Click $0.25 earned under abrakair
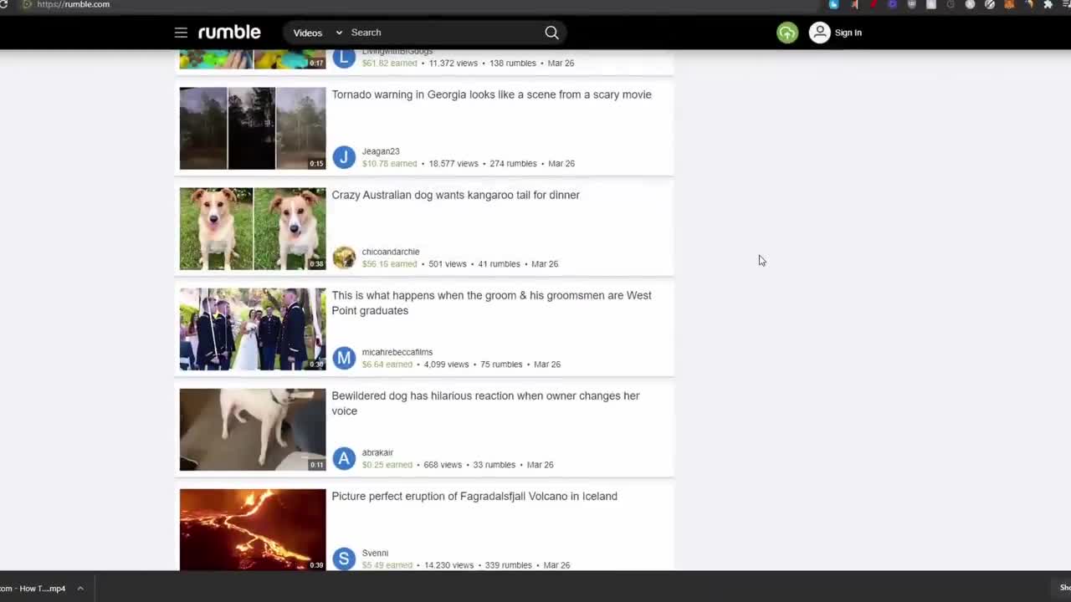The height and width of the screenshot is (602, 1071). tap(387, 465)
